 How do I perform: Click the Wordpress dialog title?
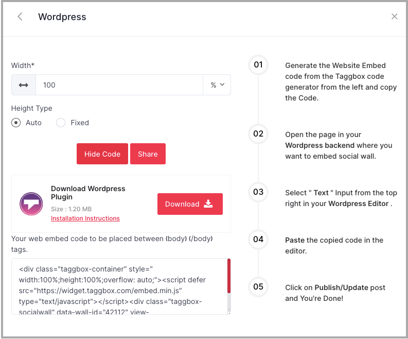pyautogui.click(x=62, y=17)
